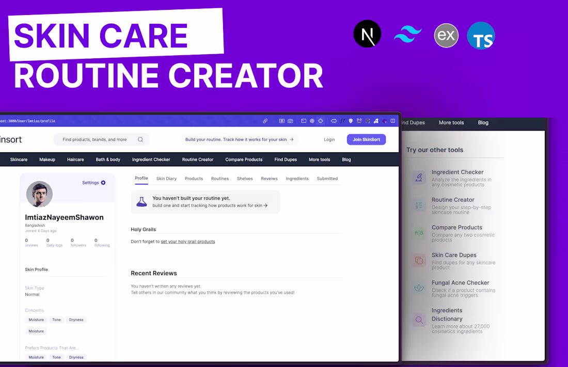Click the Join SkinSort button
The width and height of the screenshot is (568, 367).
[x=366, y=139]
